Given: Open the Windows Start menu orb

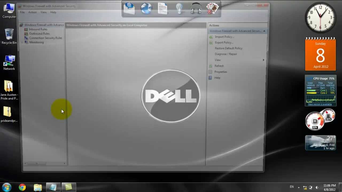Looking at the screenshot, I should [x=7, y=187].
